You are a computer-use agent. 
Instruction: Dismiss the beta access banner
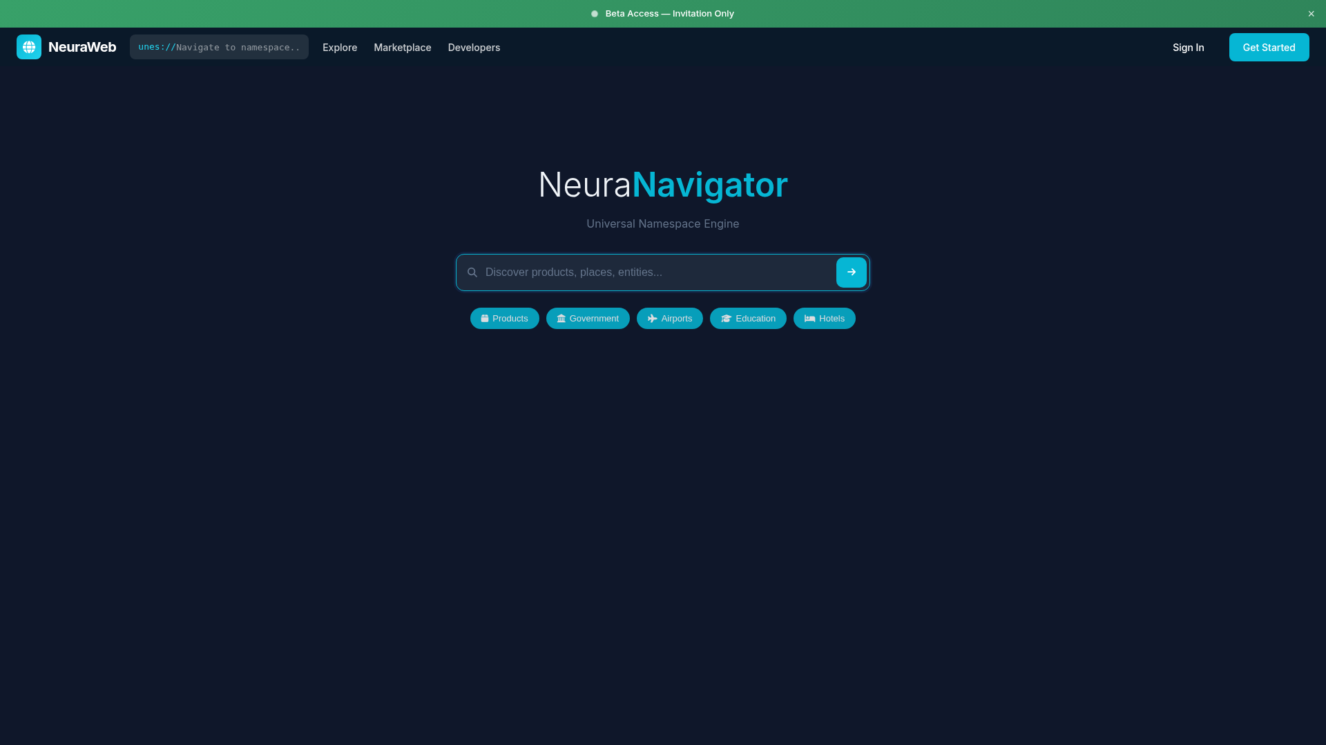coord(1311,14)
